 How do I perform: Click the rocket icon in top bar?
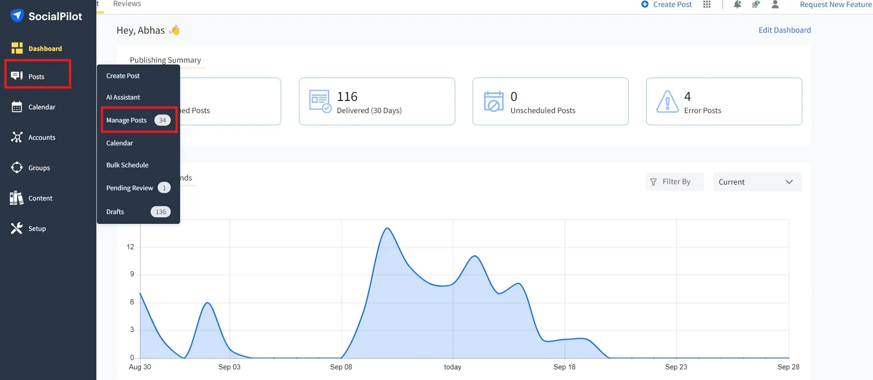pos(756,5)
